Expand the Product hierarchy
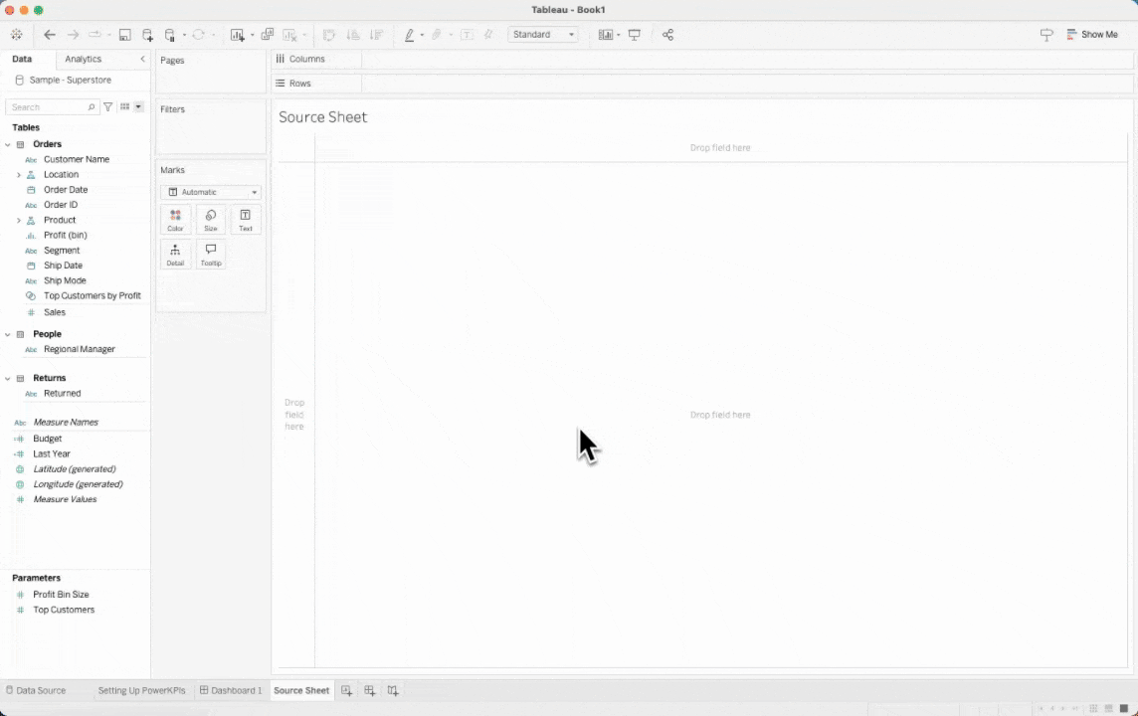The height and width of the screenshot is (716, 1138). [19, 221]
